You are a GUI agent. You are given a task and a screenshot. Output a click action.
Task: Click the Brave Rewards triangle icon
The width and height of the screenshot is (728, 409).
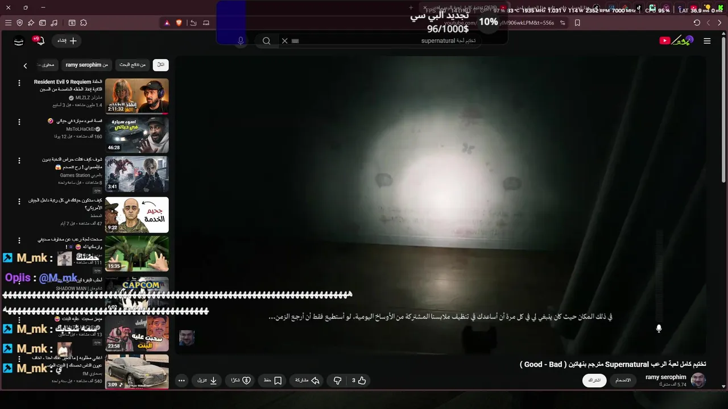coord(167,23)
